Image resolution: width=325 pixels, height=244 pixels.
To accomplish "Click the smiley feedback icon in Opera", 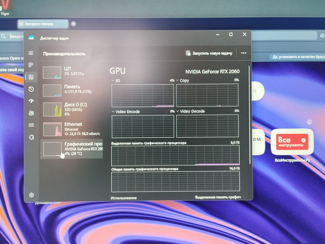I will (x=309, y=122).
